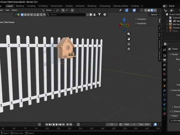Jump to previous keyframe
Viewport: 180px width, 135px height.
coord(50,124)
